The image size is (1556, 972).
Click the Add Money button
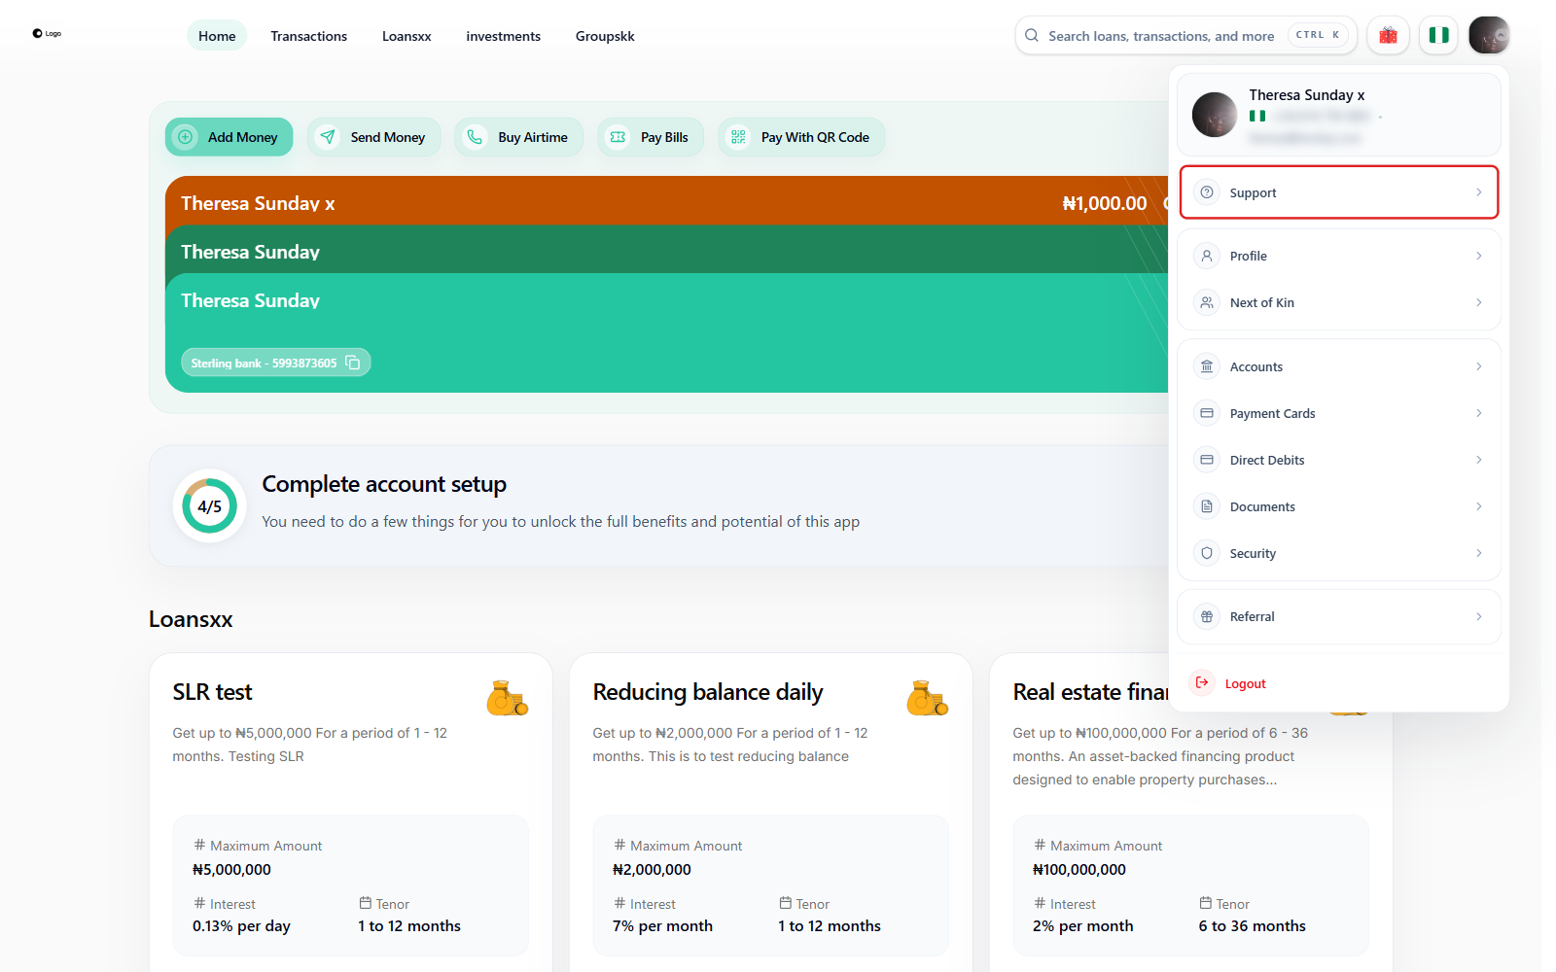[x=229, y=137]
